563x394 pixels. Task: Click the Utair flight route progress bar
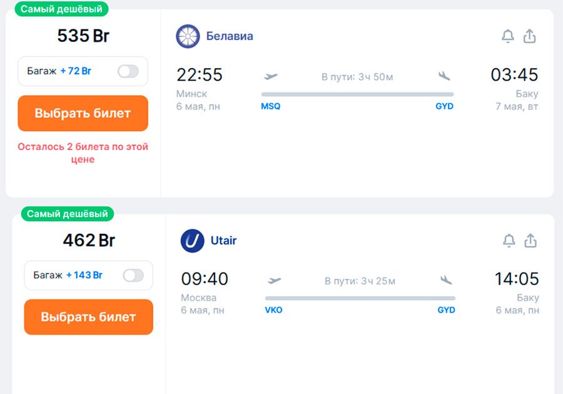tap(360, 298)
